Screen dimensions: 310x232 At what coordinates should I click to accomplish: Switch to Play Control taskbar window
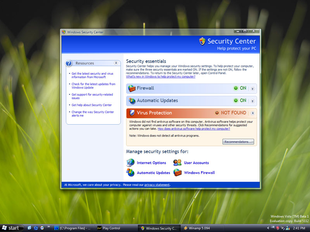(116, 228)
